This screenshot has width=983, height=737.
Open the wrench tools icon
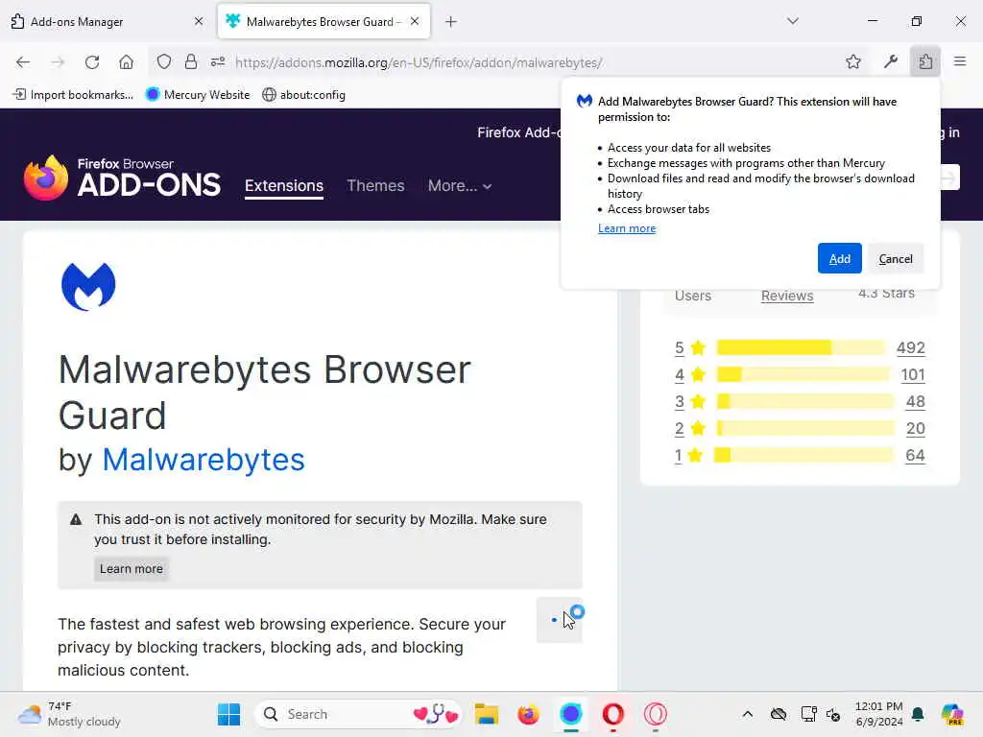tap(890, 61)
